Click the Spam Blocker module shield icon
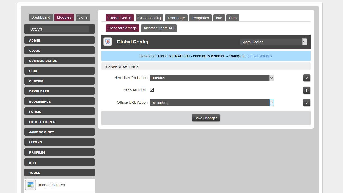Viewport: 343px width, 193px height. pyautogui.click(x=108, y=42)
